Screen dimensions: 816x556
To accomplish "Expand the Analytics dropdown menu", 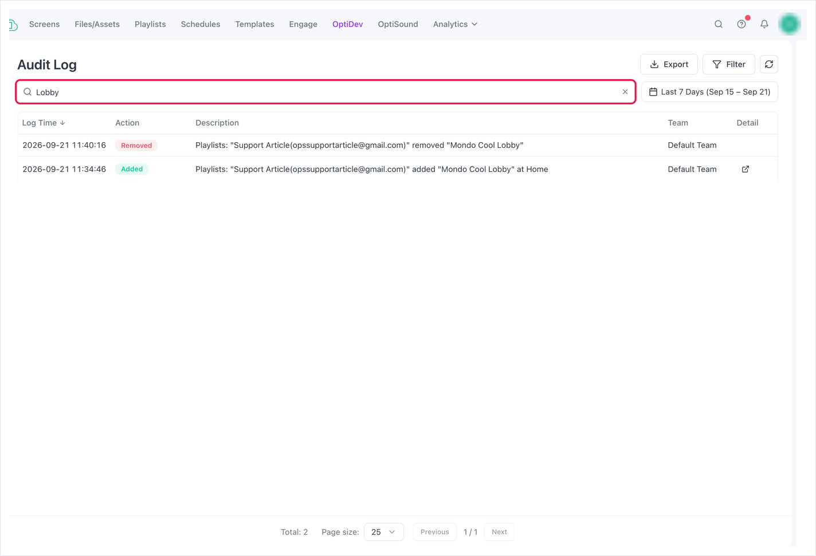I will (455, 24).
